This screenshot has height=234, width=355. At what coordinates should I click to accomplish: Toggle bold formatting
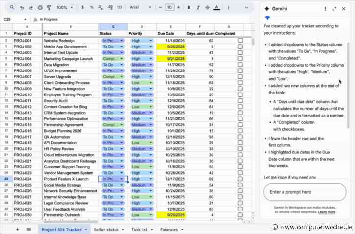[x=189, y=8]
